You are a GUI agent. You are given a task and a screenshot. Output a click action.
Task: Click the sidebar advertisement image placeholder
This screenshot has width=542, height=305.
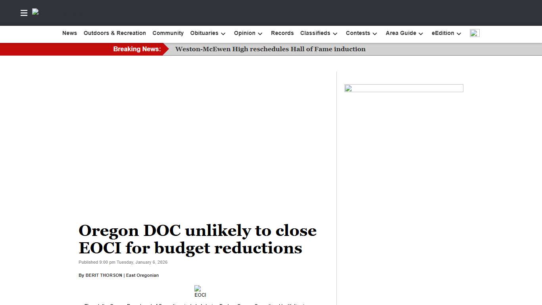(404, 88)
